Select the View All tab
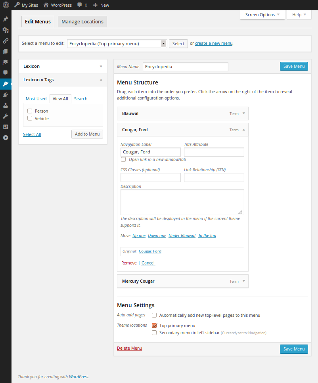The image size is (318, 383). (x=60, y=99)
